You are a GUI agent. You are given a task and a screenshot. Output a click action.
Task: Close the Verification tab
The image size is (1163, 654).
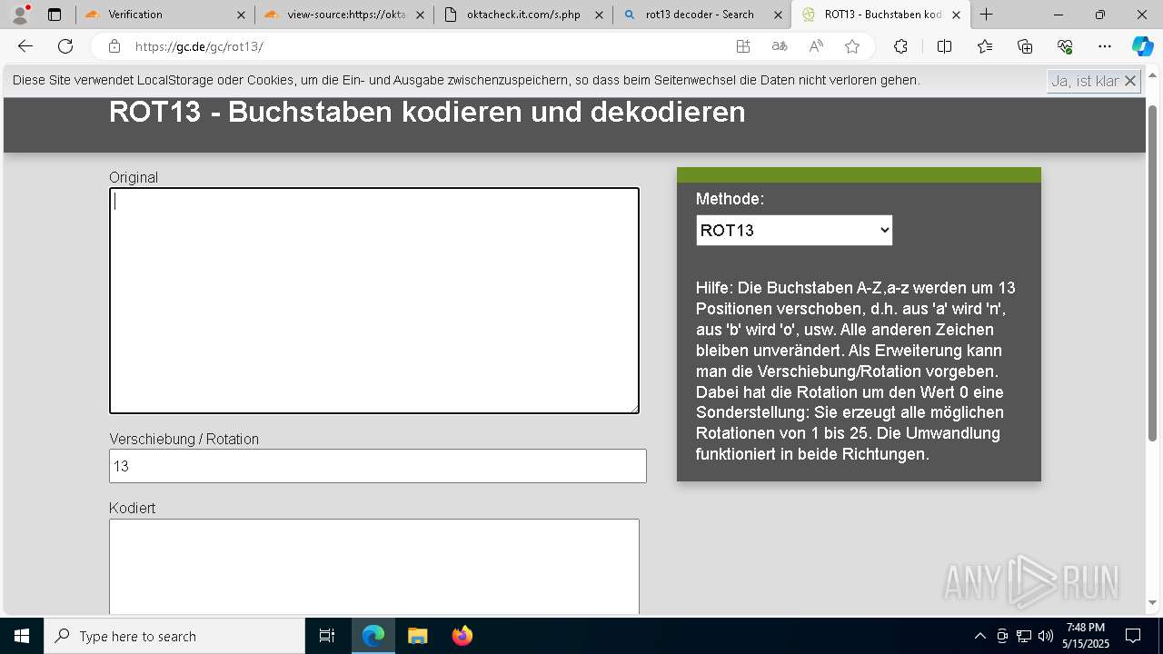(241, 15)
